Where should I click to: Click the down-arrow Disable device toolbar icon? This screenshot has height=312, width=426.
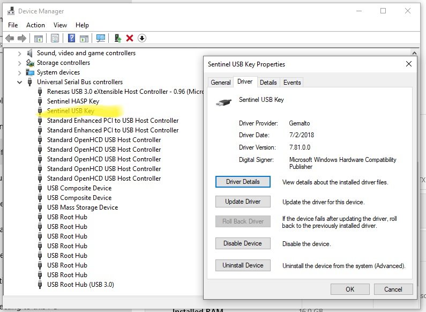coord(141,38)
